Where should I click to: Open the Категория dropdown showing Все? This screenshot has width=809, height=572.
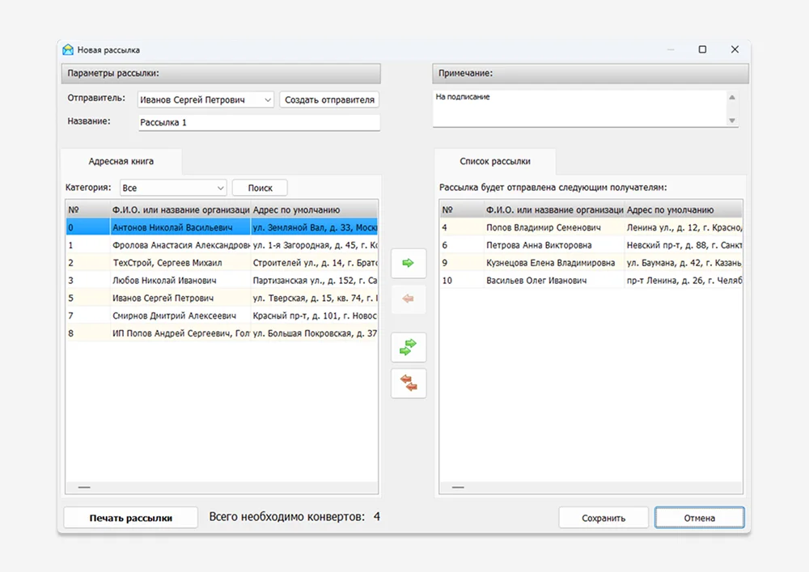tap(173, 188)
